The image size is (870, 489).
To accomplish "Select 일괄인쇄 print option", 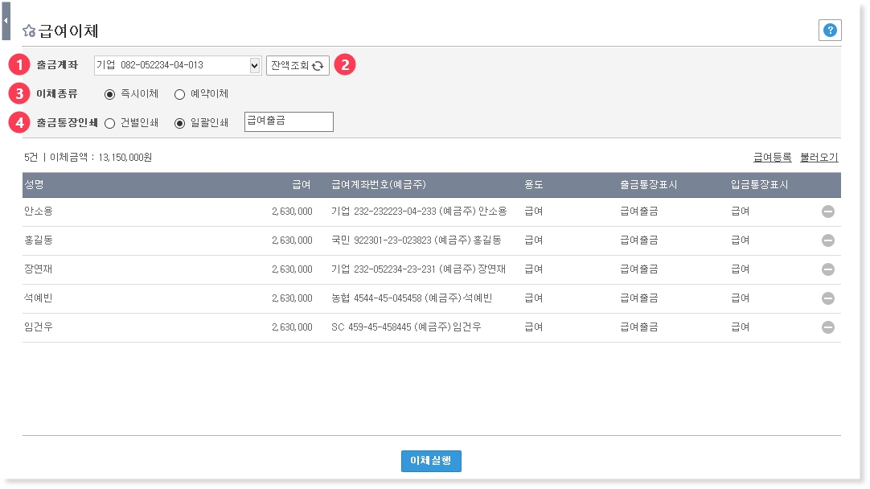I will click(x=179, y=123).
